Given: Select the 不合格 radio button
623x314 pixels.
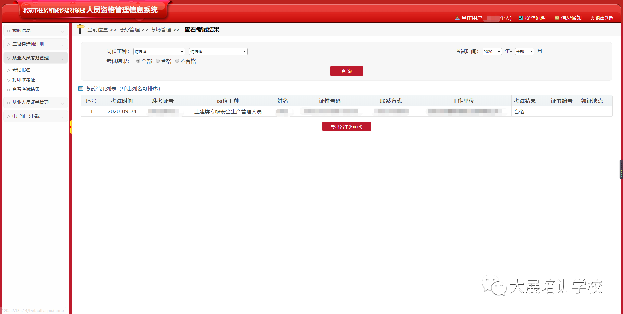Looking at the screenshot, I should coord(177,61).
